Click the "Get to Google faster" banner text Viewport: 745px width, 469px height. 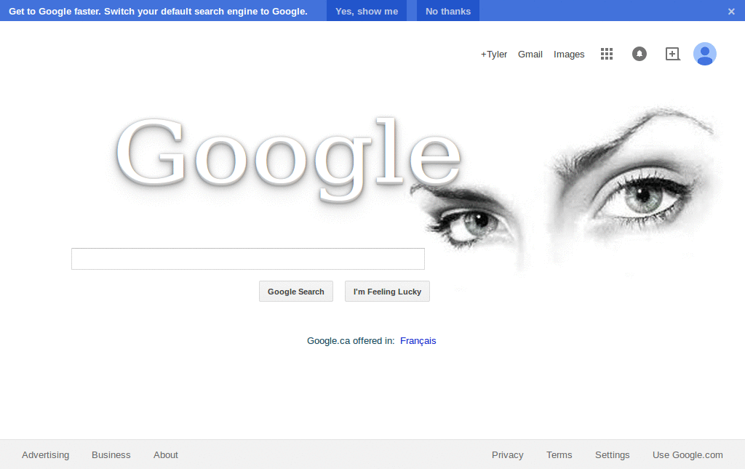coord(158,12)
